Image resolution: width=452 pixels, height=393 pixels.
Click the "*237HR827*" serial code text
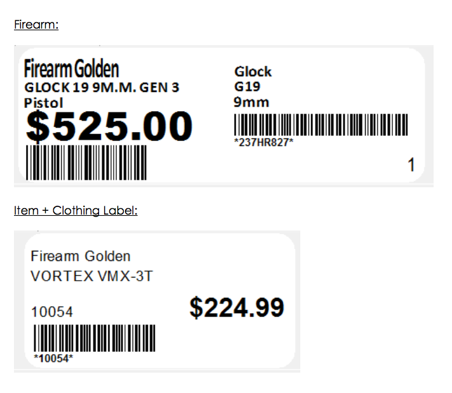tap(263, 142)
